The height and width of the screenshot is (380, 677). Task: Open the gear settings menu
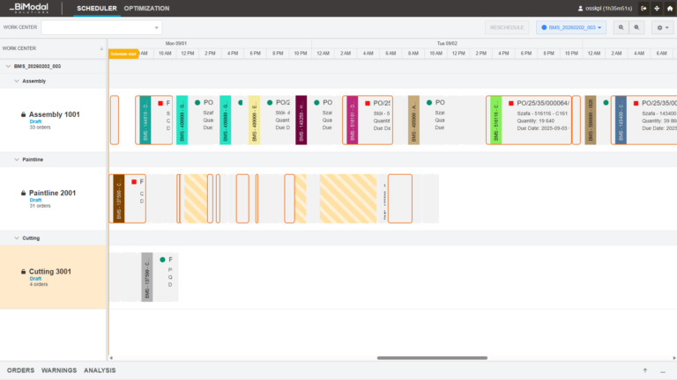click(x=663, y=27)
